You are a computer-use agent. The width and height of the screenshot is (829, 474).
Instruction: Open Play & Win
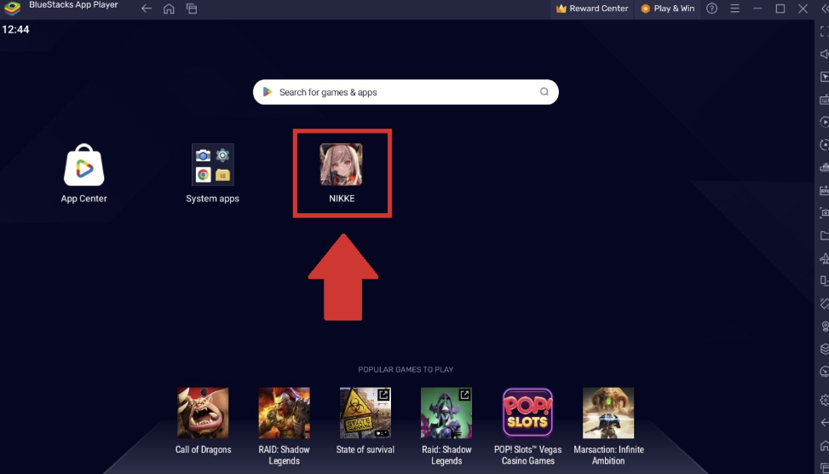[668, 9]
